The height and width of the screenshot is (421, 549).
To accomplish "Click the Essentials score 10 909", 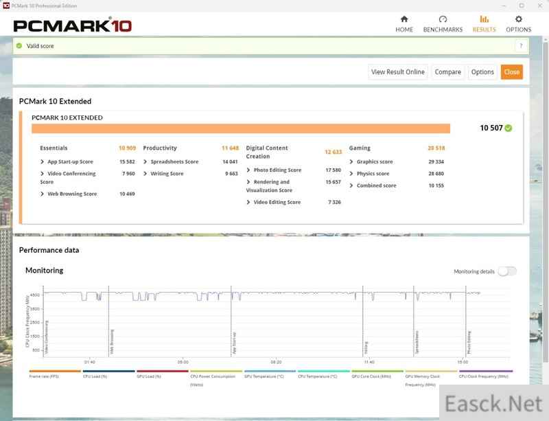I will pos(127,148).
